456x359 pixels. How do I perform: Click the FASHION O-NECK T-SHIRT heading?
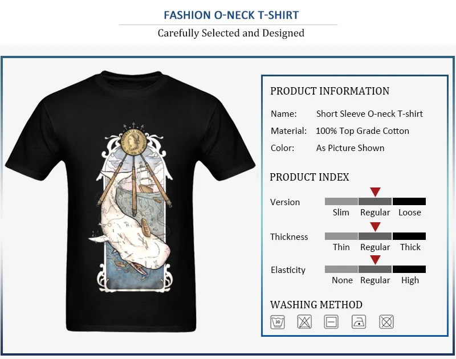tap(231, 15)
